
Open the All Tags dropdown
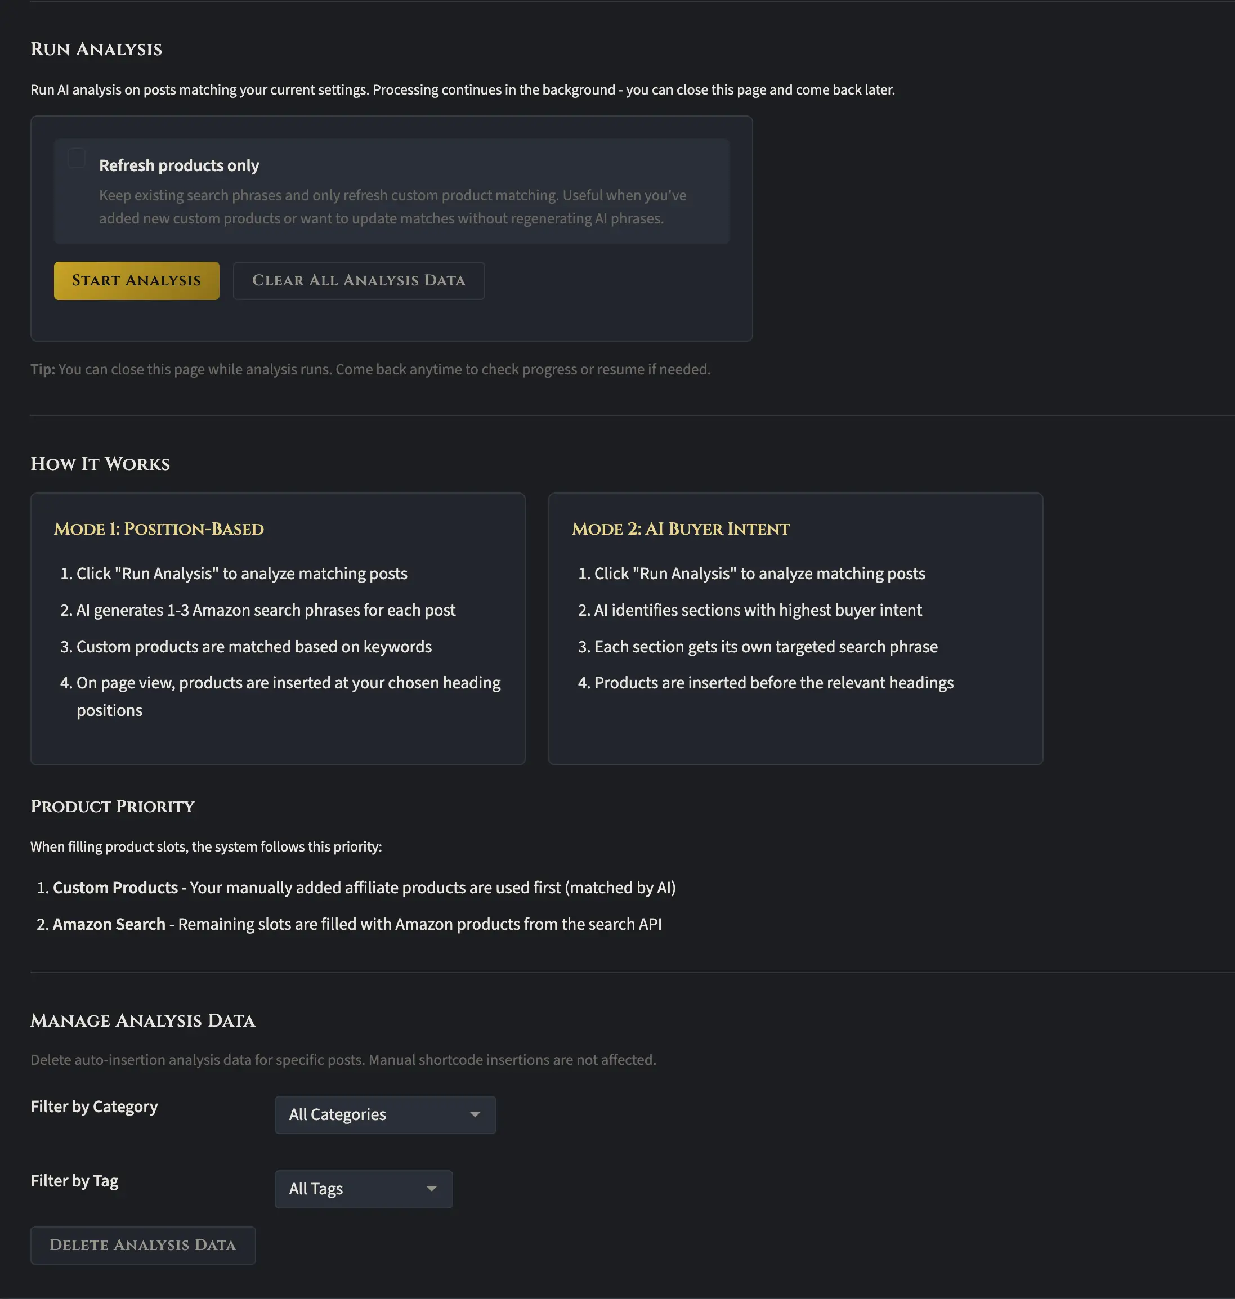(x=363, y=1189)
